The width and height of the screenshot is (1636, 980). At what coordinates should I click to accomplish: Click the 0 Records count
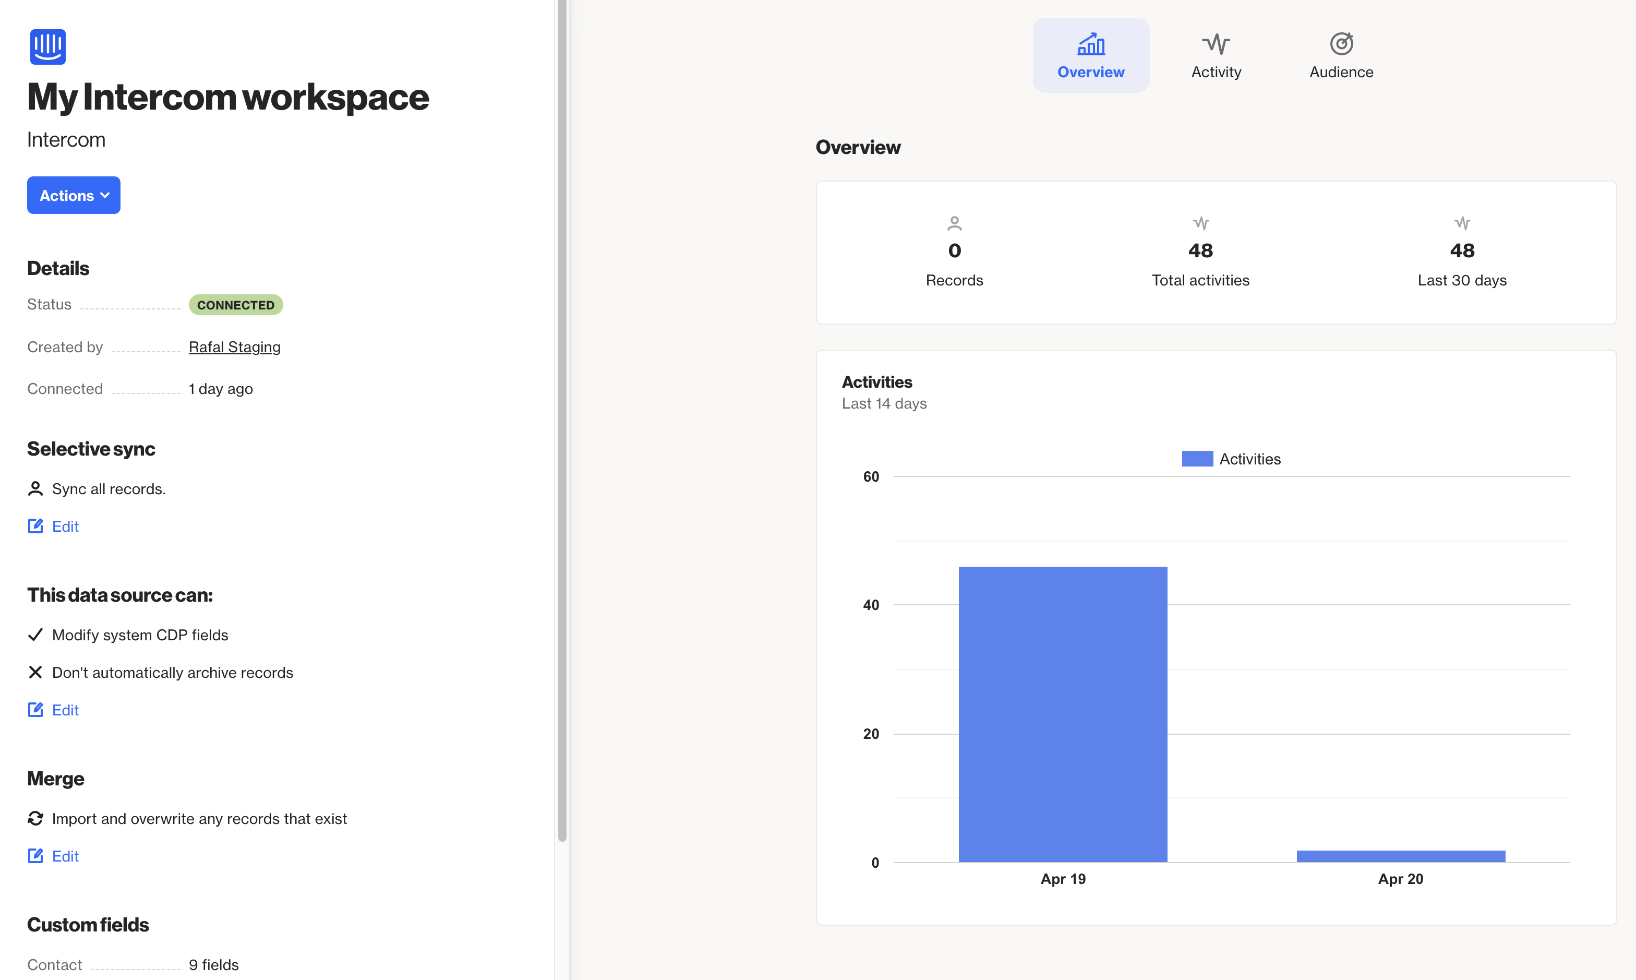coord(954,250)
